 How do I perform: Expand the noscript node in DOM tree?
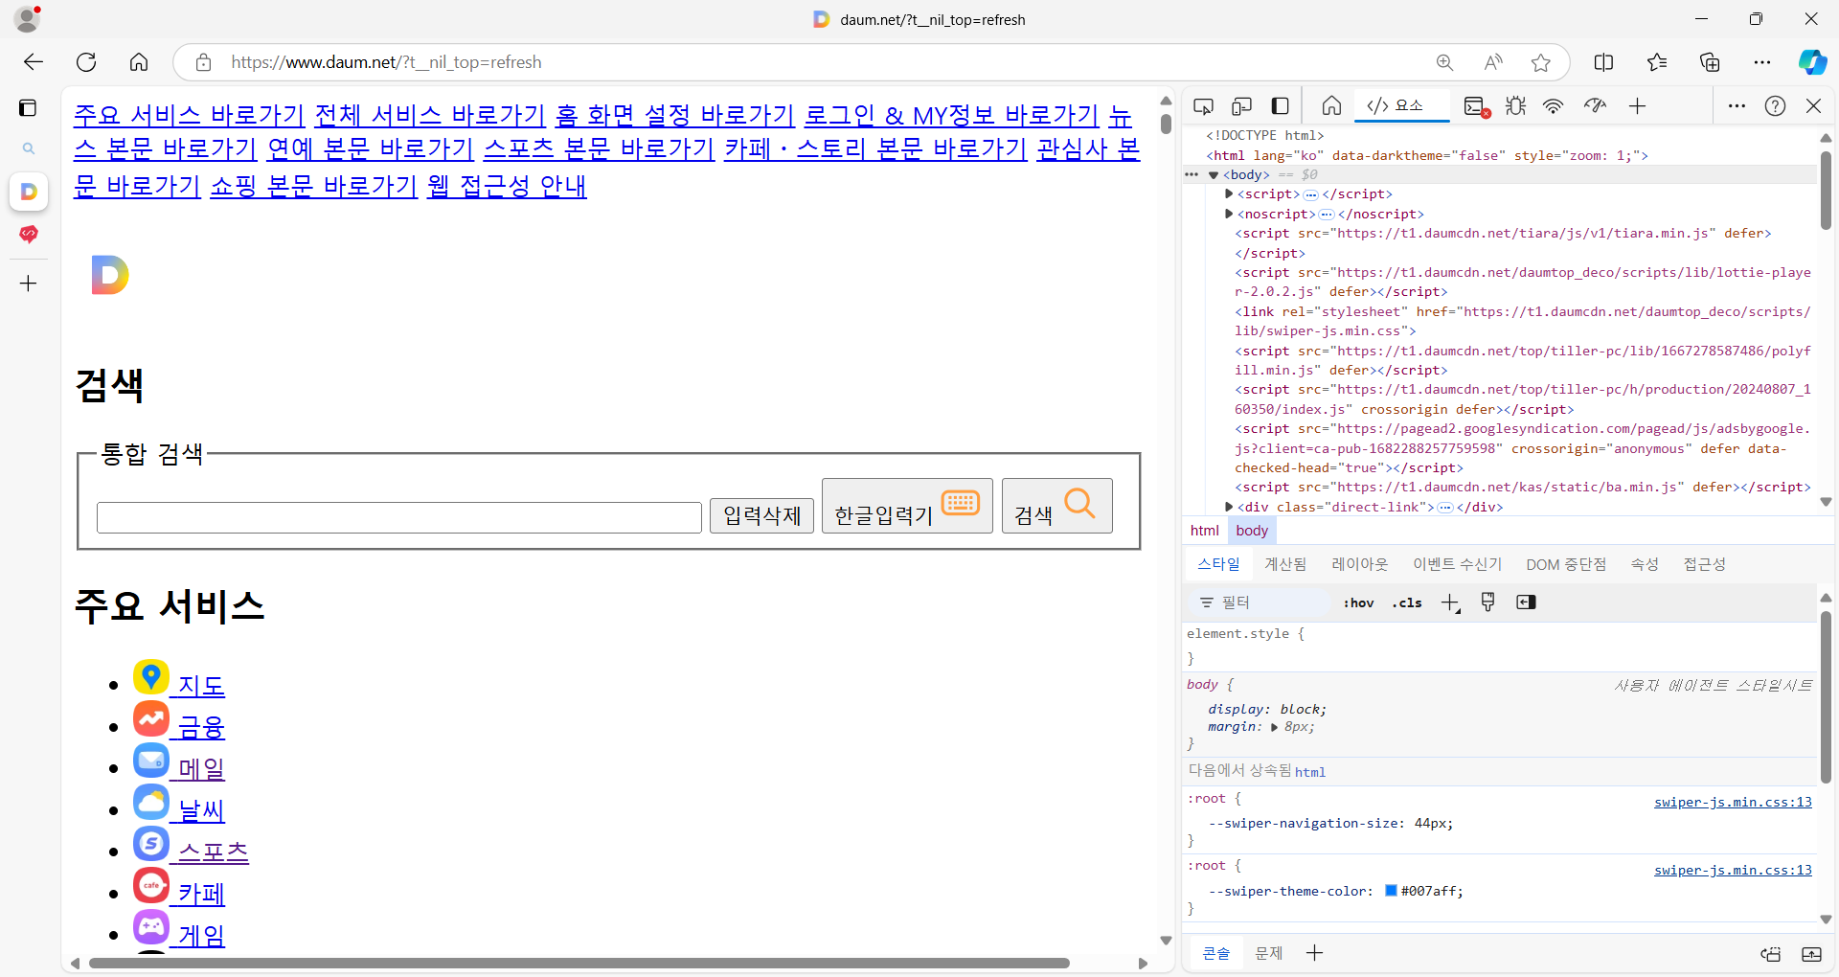pyautogui.click(x=1229, y=214)
